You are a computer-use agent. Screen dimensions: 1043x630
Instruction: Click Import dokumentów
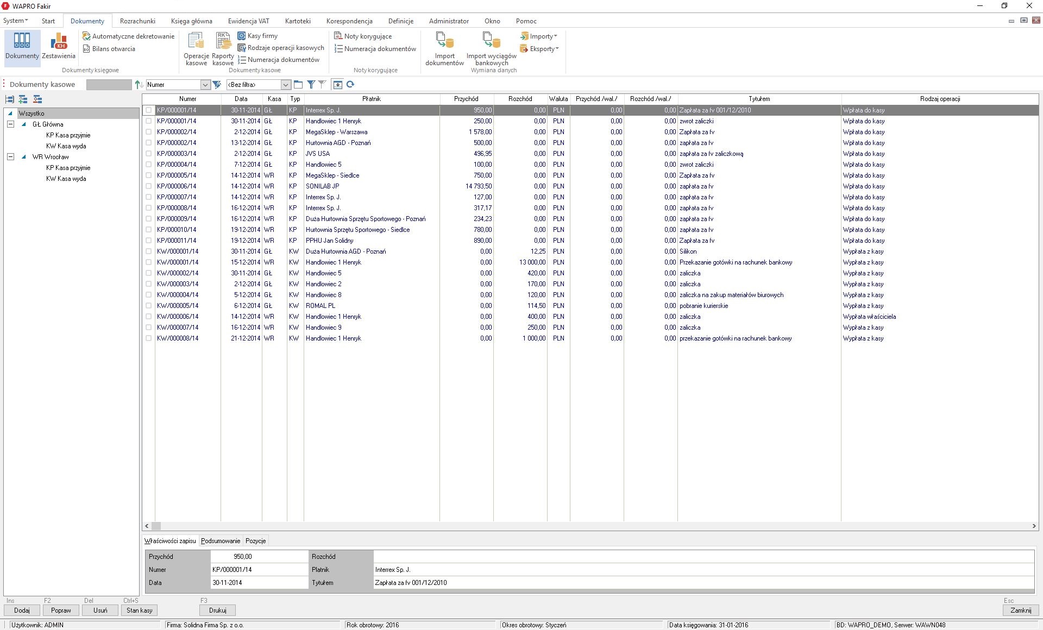(x=444, y=49)
